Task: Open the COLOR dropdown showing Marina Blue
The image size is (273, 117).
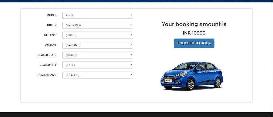Action: pyautogui.click(x=98, y=25)
